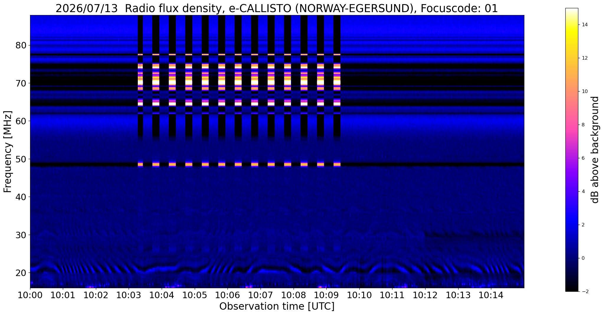Click the 10:01 time tick label
This screenshot has width=604, height=315.
[x=63, y=295]
